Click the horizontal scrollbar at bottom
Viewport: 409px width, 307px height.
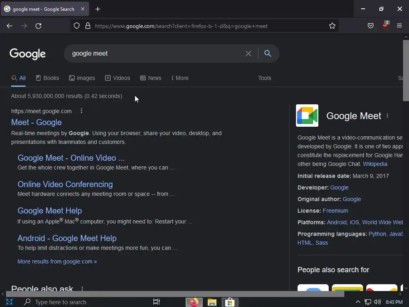(175, 294)
